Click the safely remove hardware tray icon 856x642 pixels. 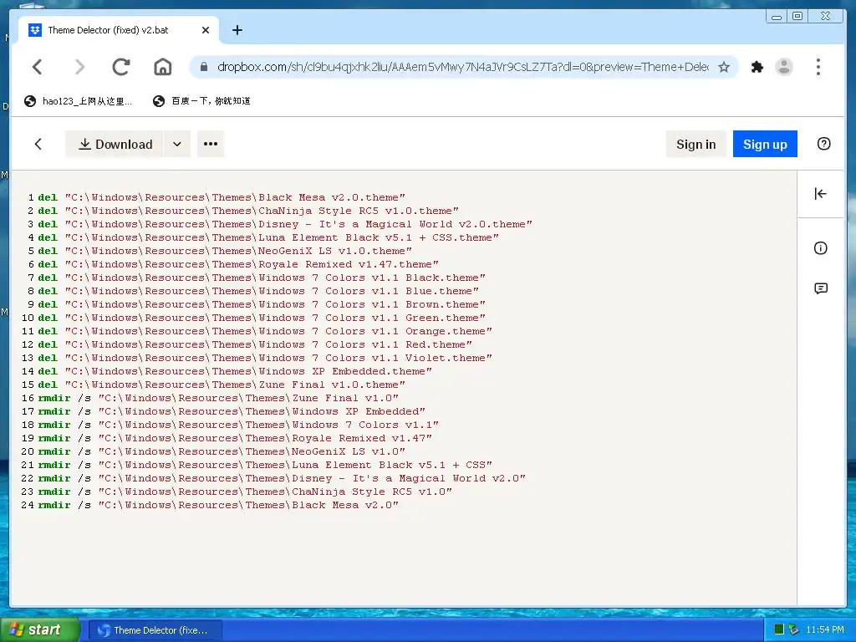[x=794, y=629]
